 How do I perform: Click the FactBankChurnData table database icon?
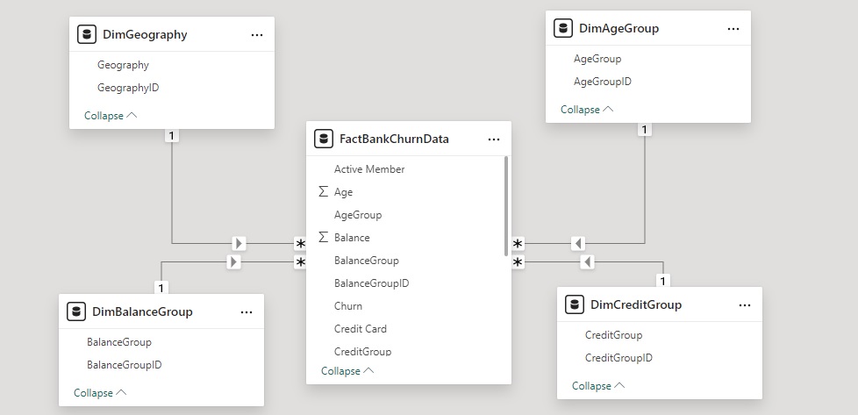[324, 139]
